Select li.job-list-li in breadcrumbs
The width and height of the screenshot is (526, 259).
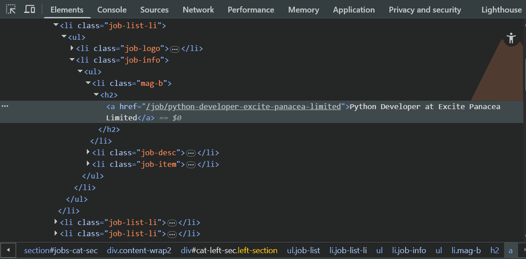coord(348,251)
